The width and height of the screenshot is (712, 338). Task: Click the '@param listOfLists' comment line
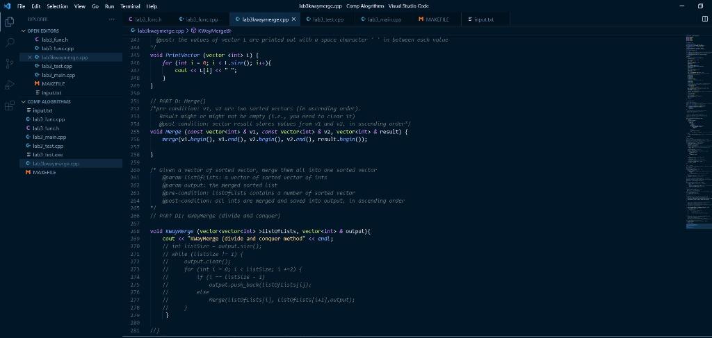[x=244, y=178]
